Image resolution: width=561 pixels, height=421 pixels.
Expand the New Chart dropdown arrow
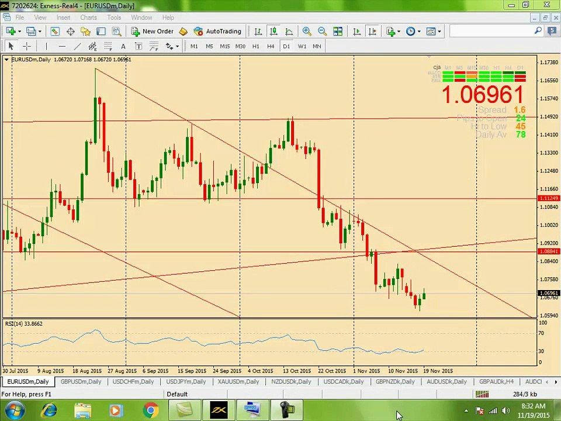click(19, 32)
